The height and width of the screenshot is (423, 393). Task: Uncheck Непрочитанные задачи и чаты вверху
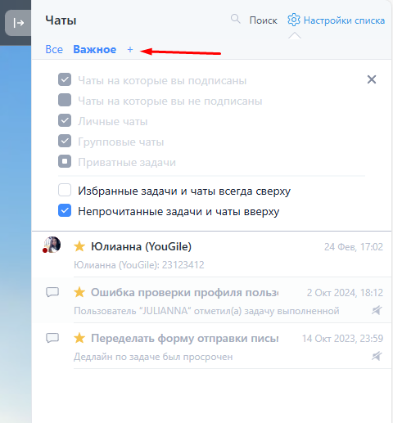coord(65,210)
